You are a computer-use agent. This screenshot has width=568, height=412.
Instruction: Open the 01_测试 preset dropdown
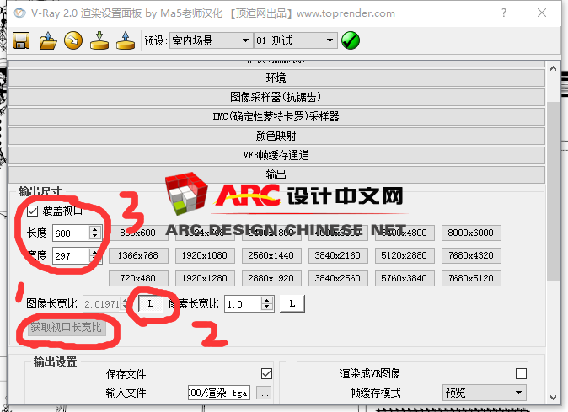(x=295, y=41)
